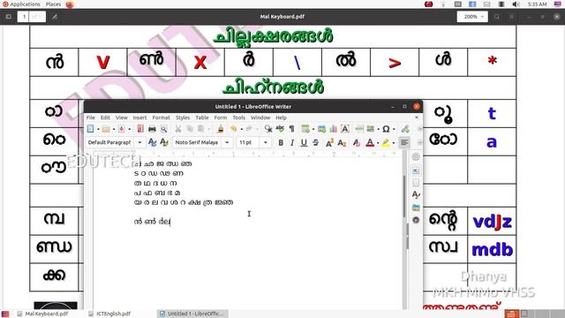This screenshot has height=318, width=565.
Task: Open insert table dropdown arrow
Action: pyautogui.click(x=313, y=129)
